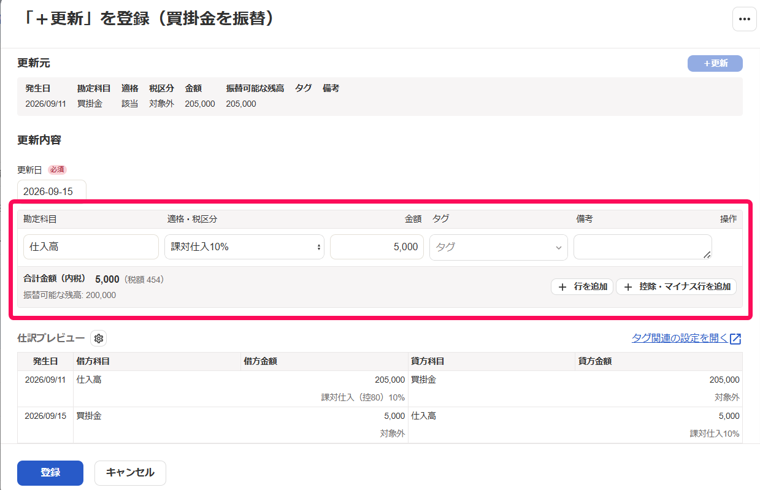Select the 必須 badge next to 更新日
Viewport: 760px width, 490px height.
tap(57, 170)
